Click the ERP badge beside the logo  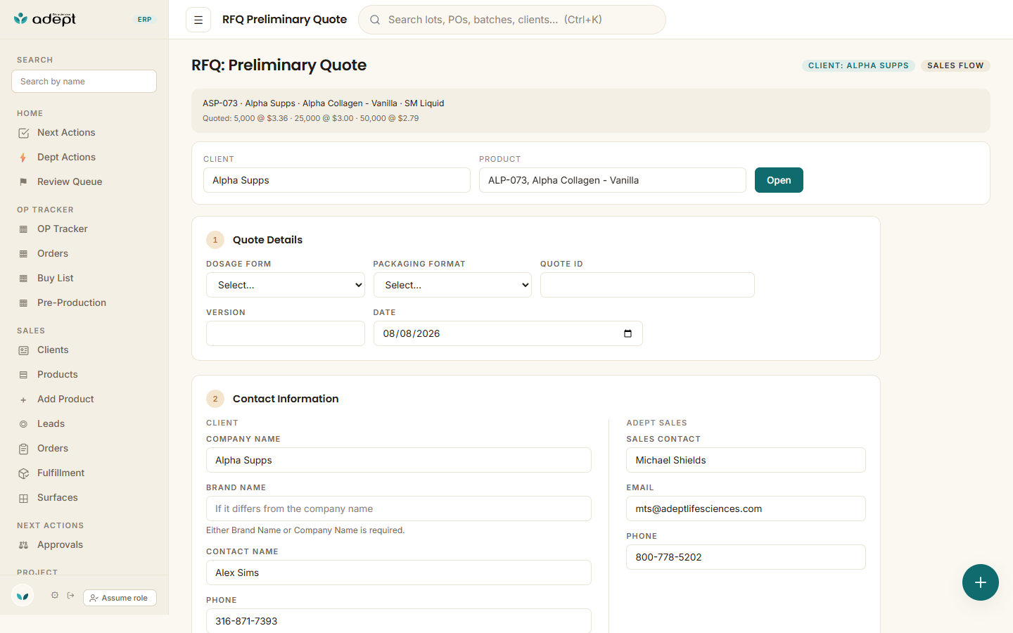point(145,20)
